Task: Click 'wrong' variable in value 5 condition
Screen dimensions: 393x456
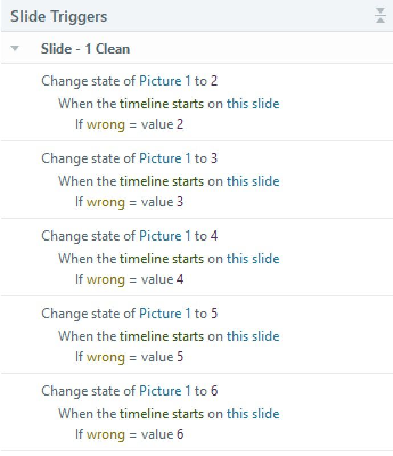Action: [x=105, y=357]
